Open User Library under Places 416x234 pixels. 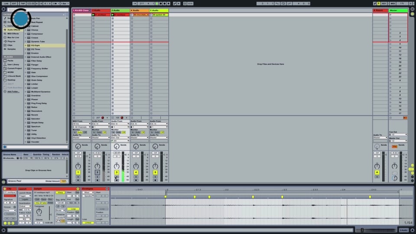13,65
